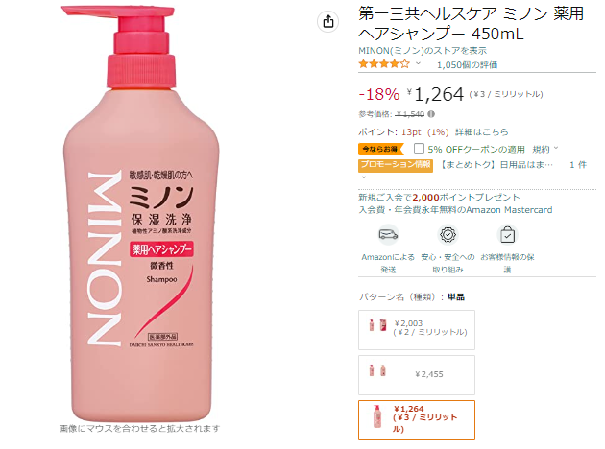This screenshot has height=449, width=605.
Task: Click the 今ならお得 orange label
Action: pos(380,149)
